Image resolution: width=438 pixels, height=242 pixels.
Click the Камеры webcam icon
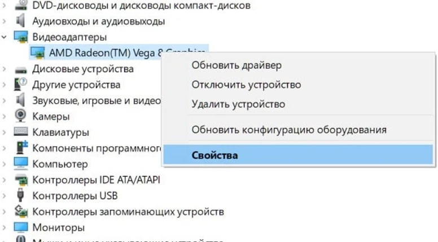tap(21, 116)
